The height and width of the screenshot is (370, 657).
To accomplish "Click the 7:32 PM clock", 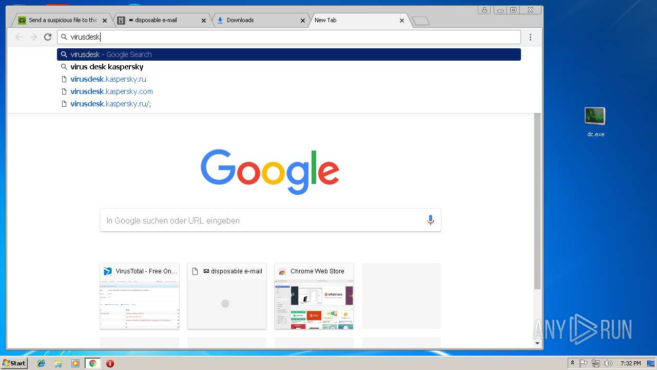I will pos(630,363).
